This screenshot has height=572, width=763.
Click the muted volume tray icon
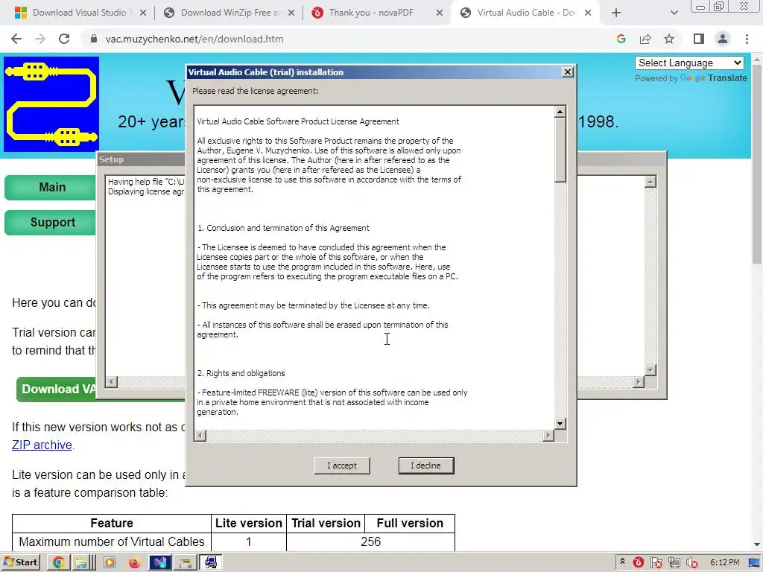click(692, 563)
